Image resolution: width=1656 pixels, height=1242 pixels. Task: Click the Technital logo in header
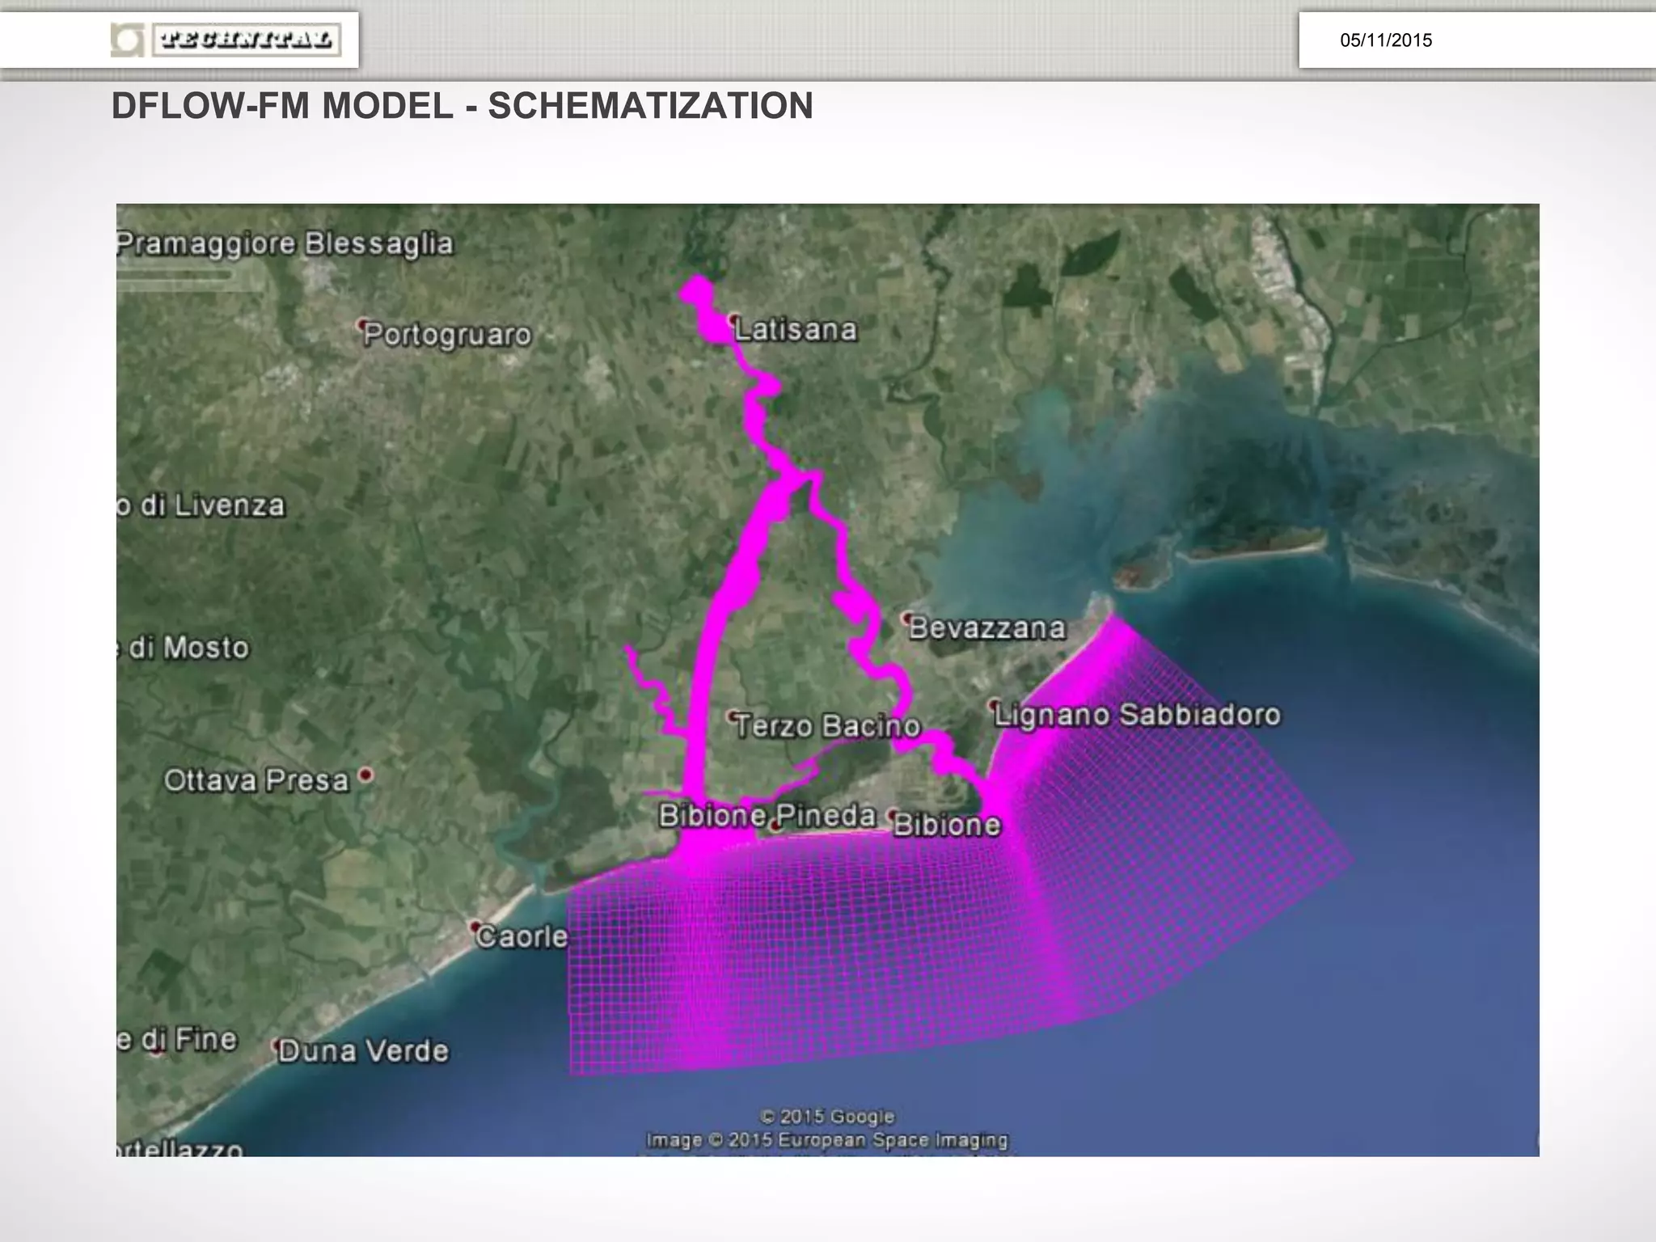[227, 40]
